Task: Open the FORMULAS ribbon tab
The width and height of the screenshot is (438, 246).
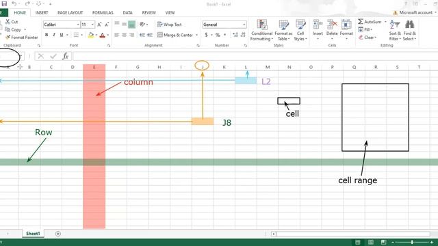Action: (103, 13)
